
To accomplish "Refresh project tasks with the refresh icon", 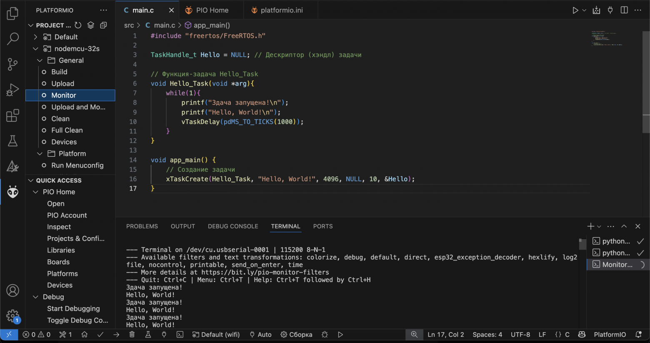I will [x=78, y=25].
